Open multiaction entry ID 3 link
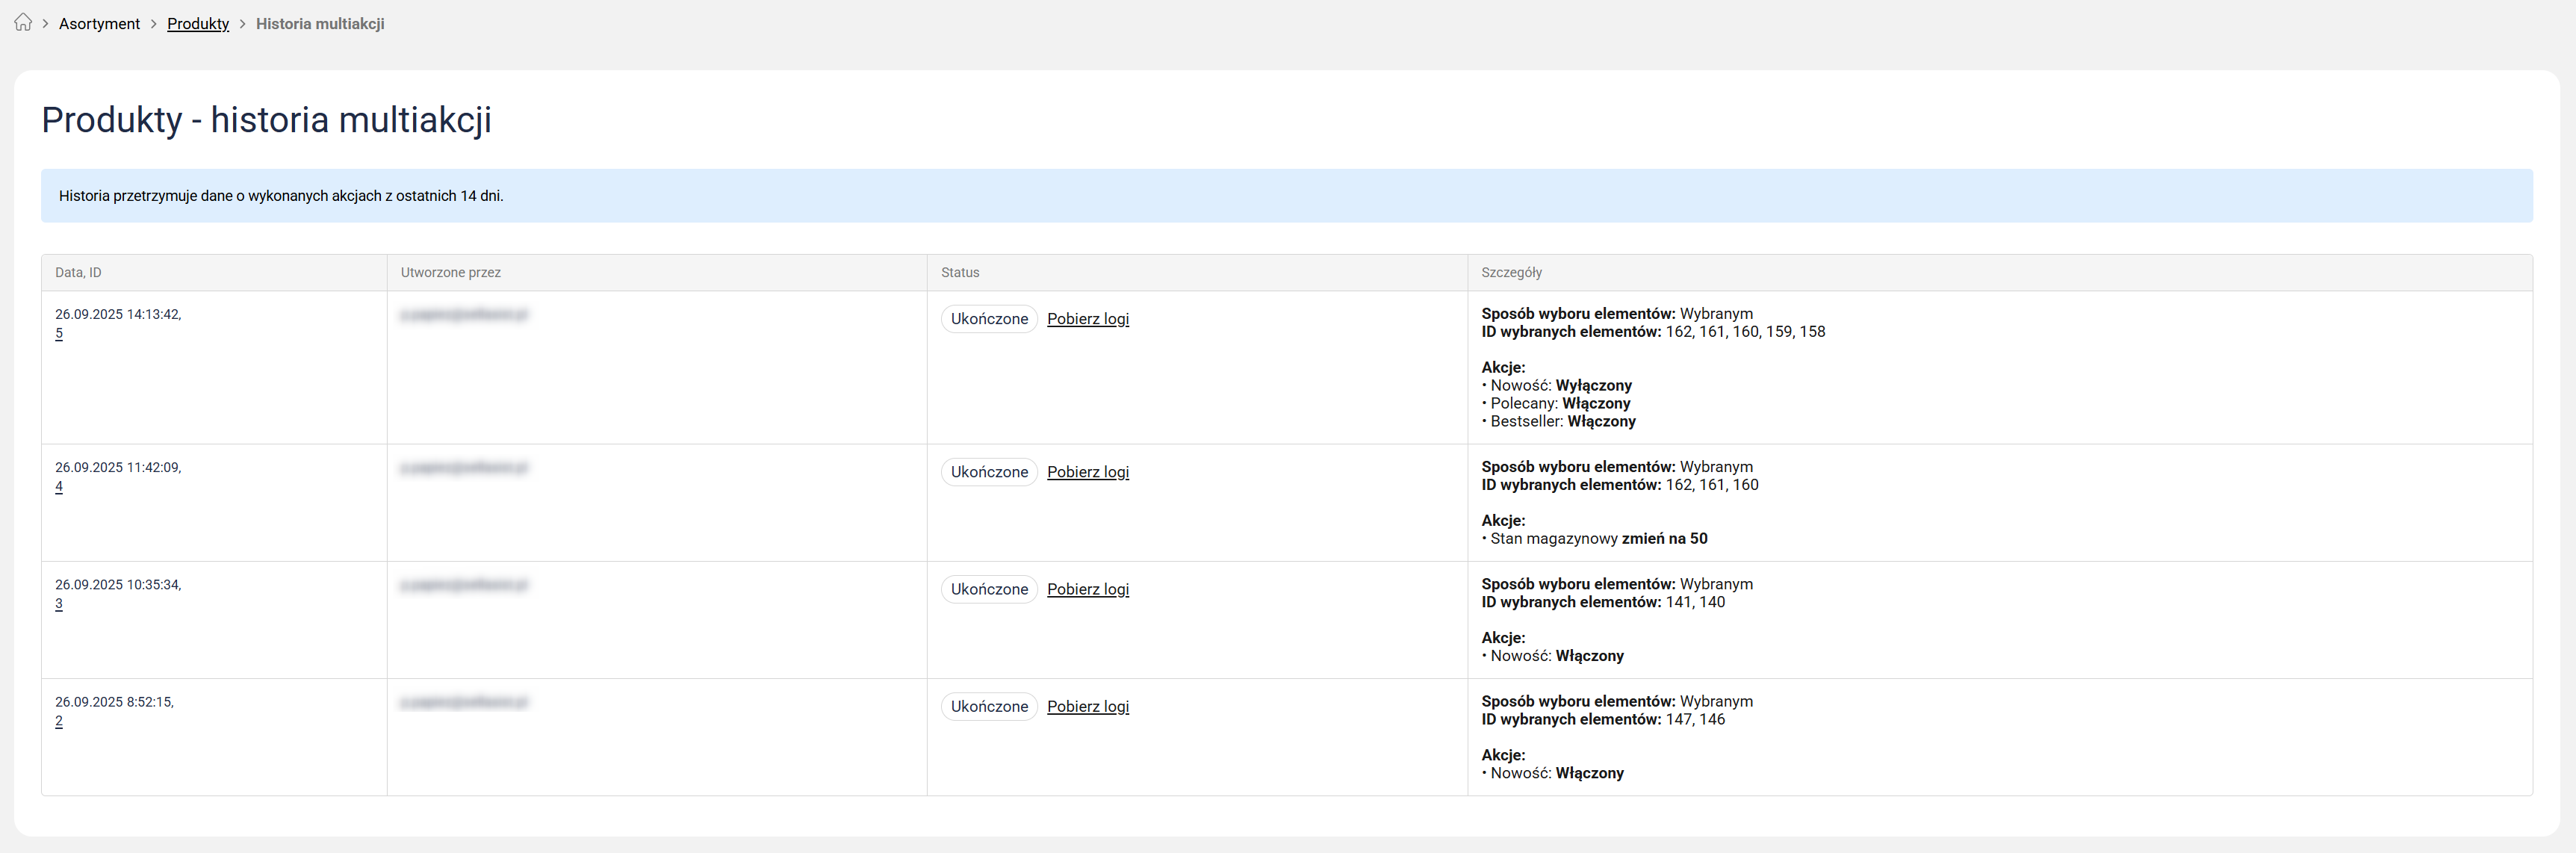 click(59, 604)
